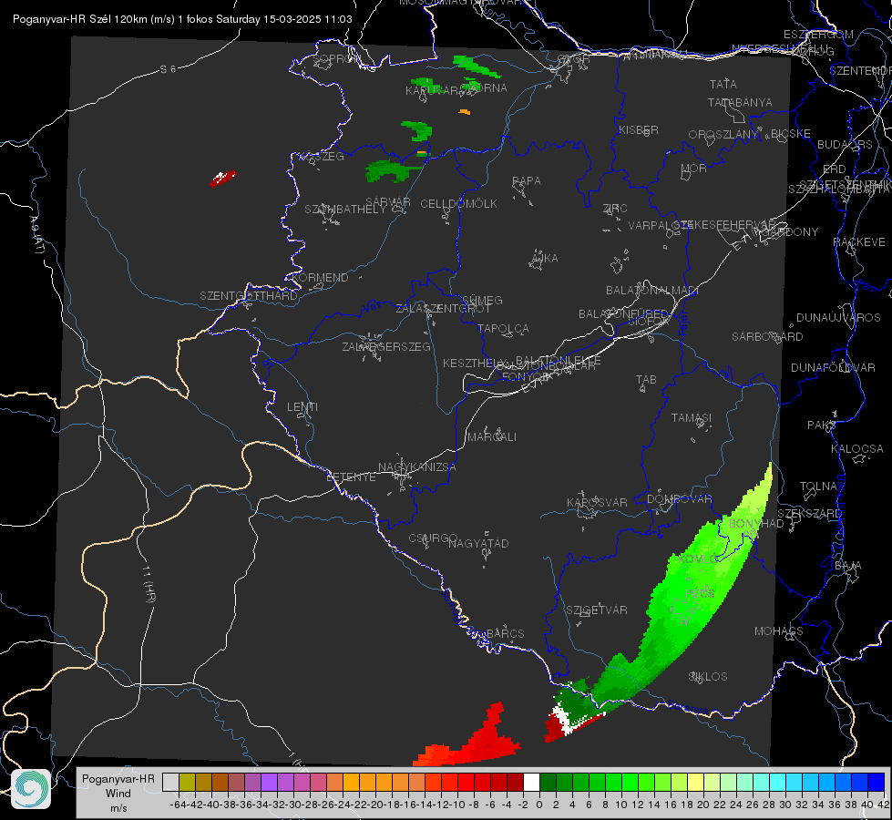Click the TAB town label

click(646, 380)
